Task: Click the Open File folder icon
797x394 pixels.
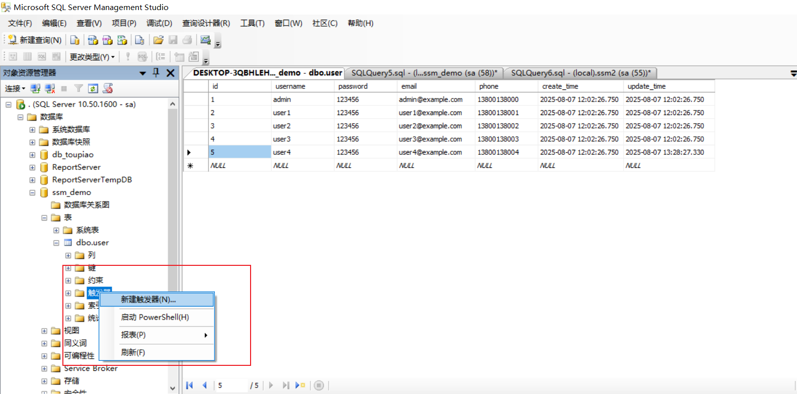Action: coord(158,40)
